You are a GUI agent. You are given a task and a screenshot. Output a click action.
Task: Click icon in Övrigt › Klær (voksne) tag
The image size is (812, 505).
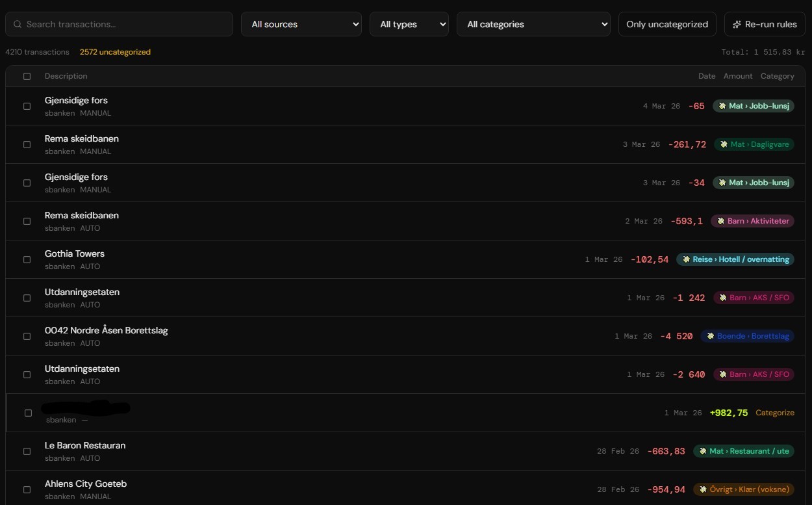pos(702,489)
